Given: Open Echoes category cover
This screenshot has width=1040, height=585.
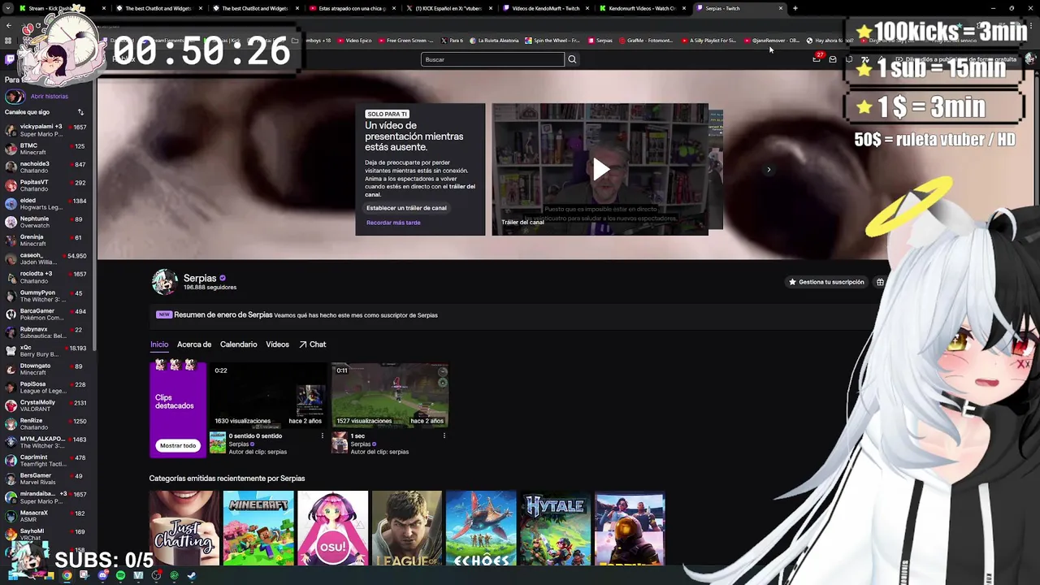Looking at the screenshot, I should point(481,528).
